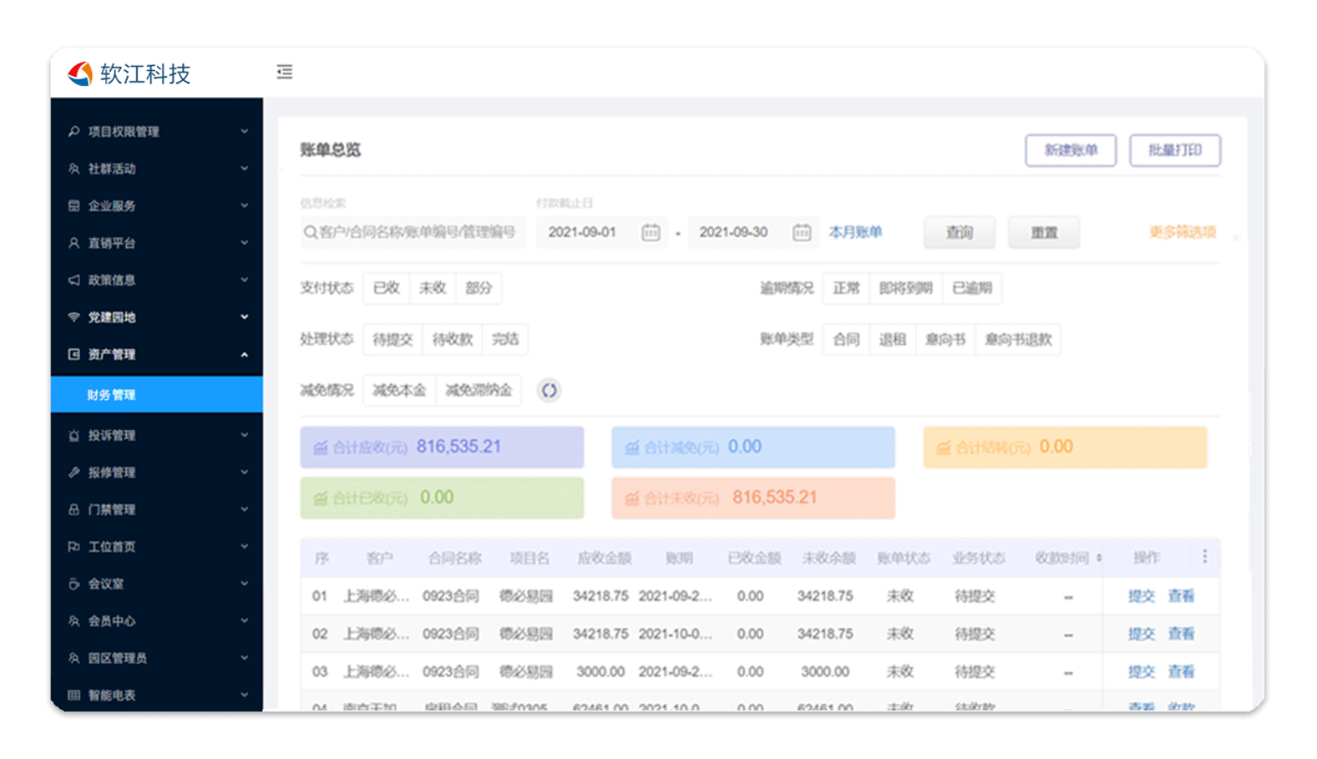1317x759 pixels.
Task: Open end date calendar icon for 2021-09-30
Action: click(x=801, y=232)
